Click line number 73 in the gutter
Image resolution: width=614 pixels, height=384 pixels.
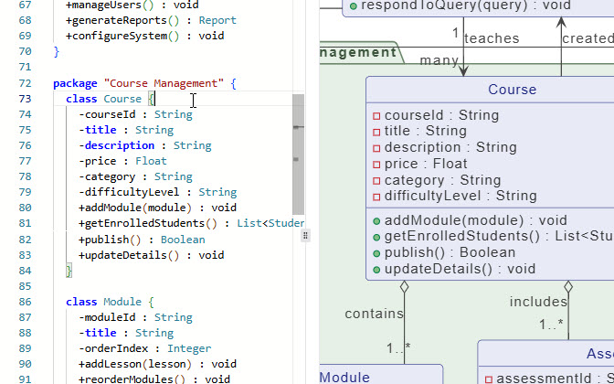25,99
